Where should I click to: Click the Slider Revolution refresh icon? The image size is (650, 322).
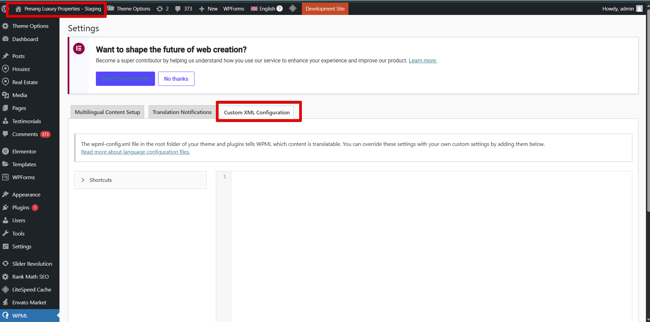(5, 264)
